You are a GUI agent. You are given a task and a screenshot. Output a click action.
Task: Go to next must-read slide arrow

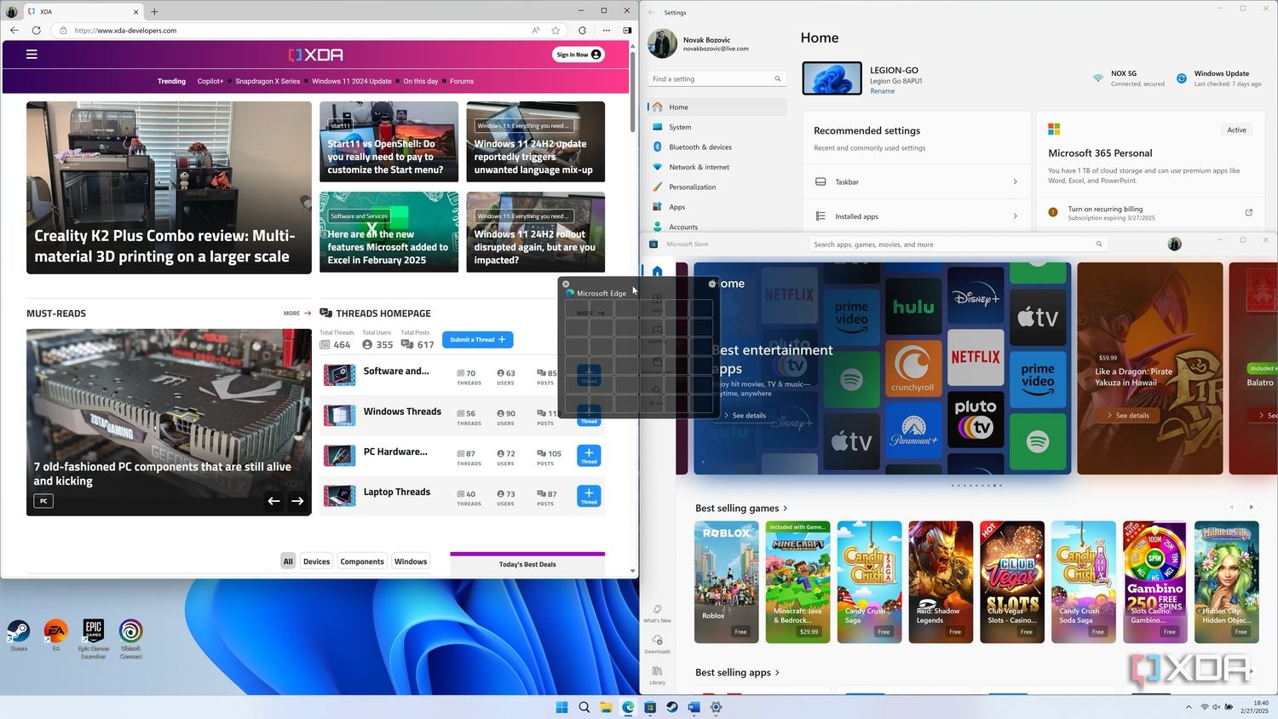click(297, 501)
